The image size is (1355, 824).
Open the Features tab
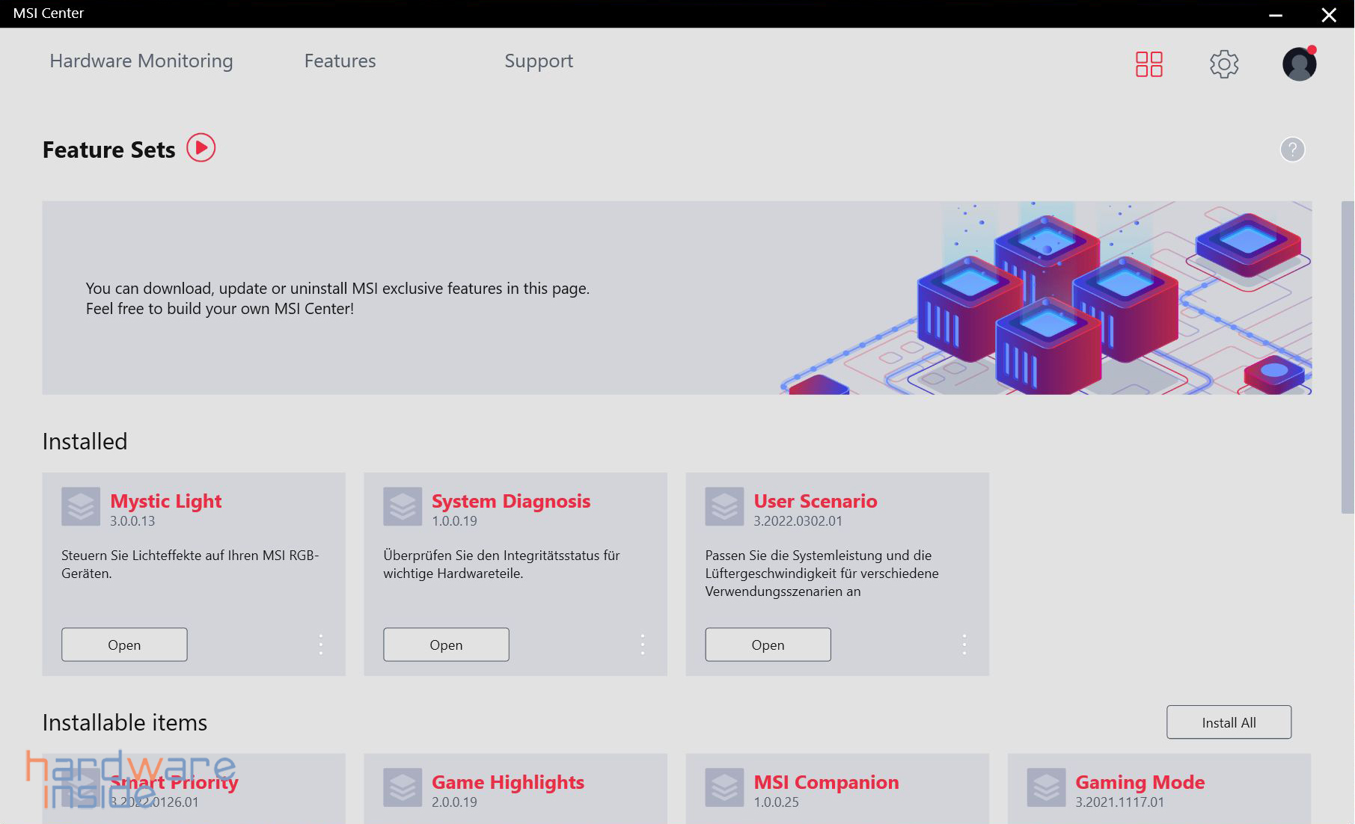[340, 61]
